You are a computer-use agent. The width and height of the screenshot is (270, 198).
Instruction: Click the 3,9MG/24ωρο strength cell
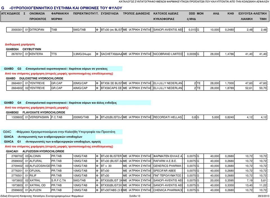pyautogui.click(x=84, y=54)
